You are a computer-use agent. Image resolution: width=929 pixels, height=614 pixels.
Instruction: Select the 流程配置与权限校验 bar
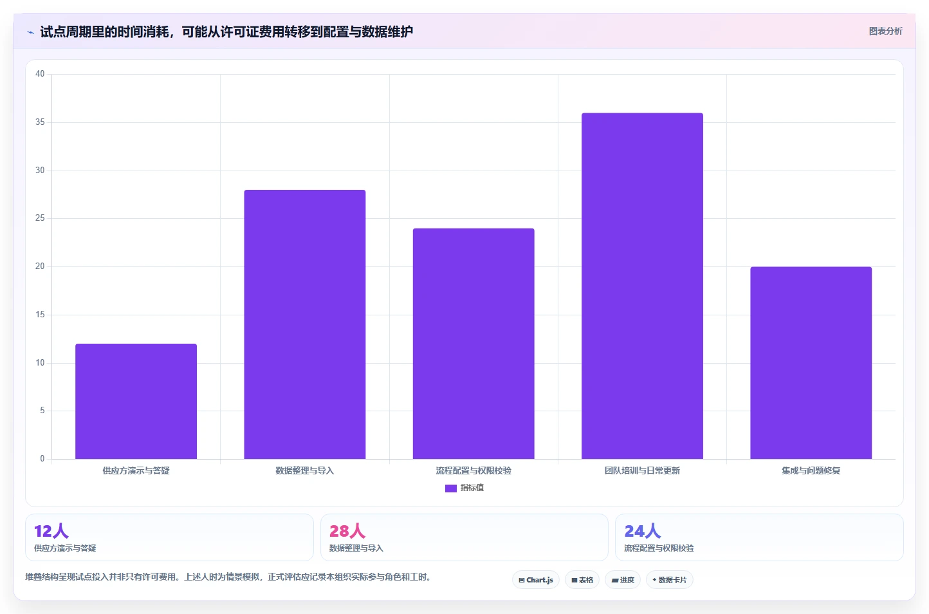(x=474, y=344)
